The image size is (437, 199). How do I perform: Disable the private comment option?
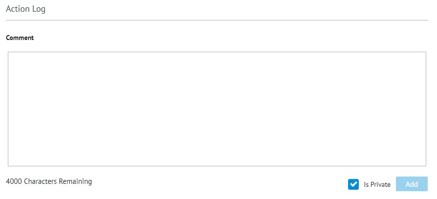click(353, 184)
